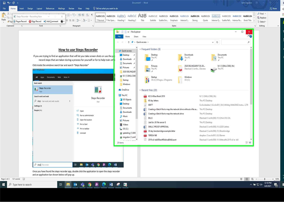The width and height of the screenshot is (284, 209).
Task: Apply the Title style in Word
Action: (x=142, y=18)
